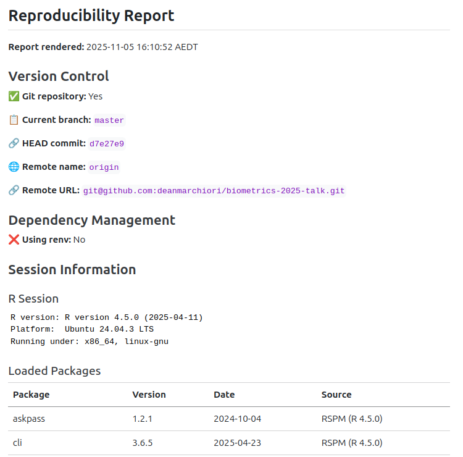Click the R version line in session output
Viewport: 463px width, 457px height.
(107, 317)
